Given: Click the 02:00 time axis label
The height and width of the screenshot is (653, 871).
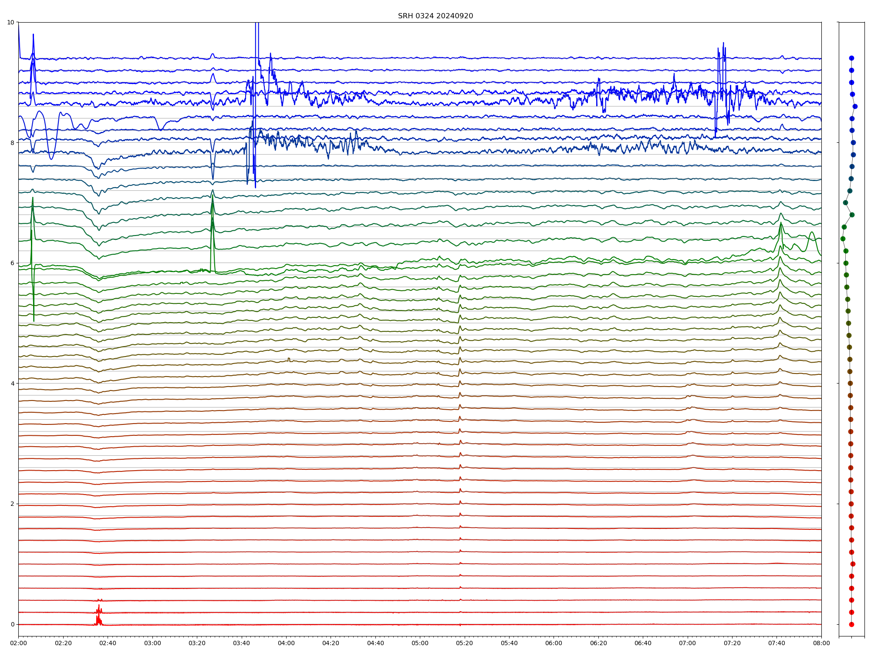Looking at the screenshot, I should click(x=18, y=643).
